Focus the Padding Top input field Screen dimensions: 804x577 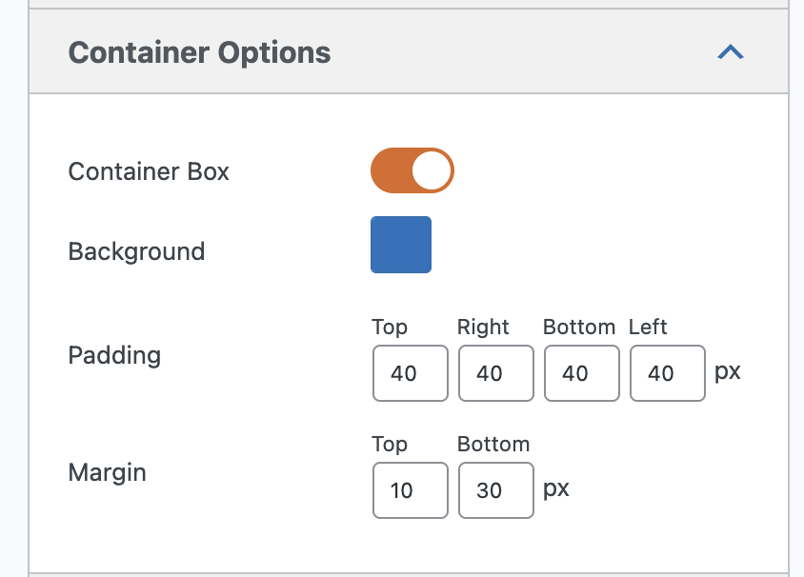coord(410,373)
